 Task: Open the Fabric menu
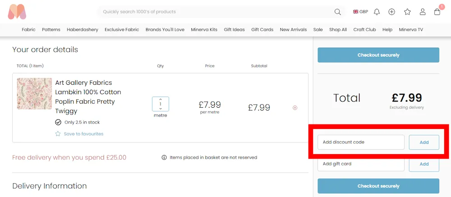(x=28, y=30)
